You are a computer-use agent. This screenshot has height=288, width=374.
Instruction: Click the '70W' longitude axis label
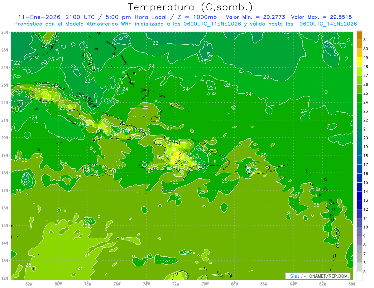205,284
